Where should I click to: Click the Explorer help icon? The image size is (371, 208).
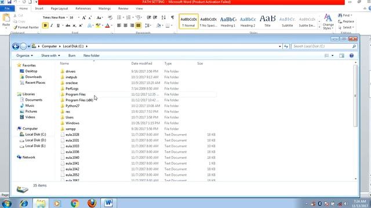coord(351,55)
